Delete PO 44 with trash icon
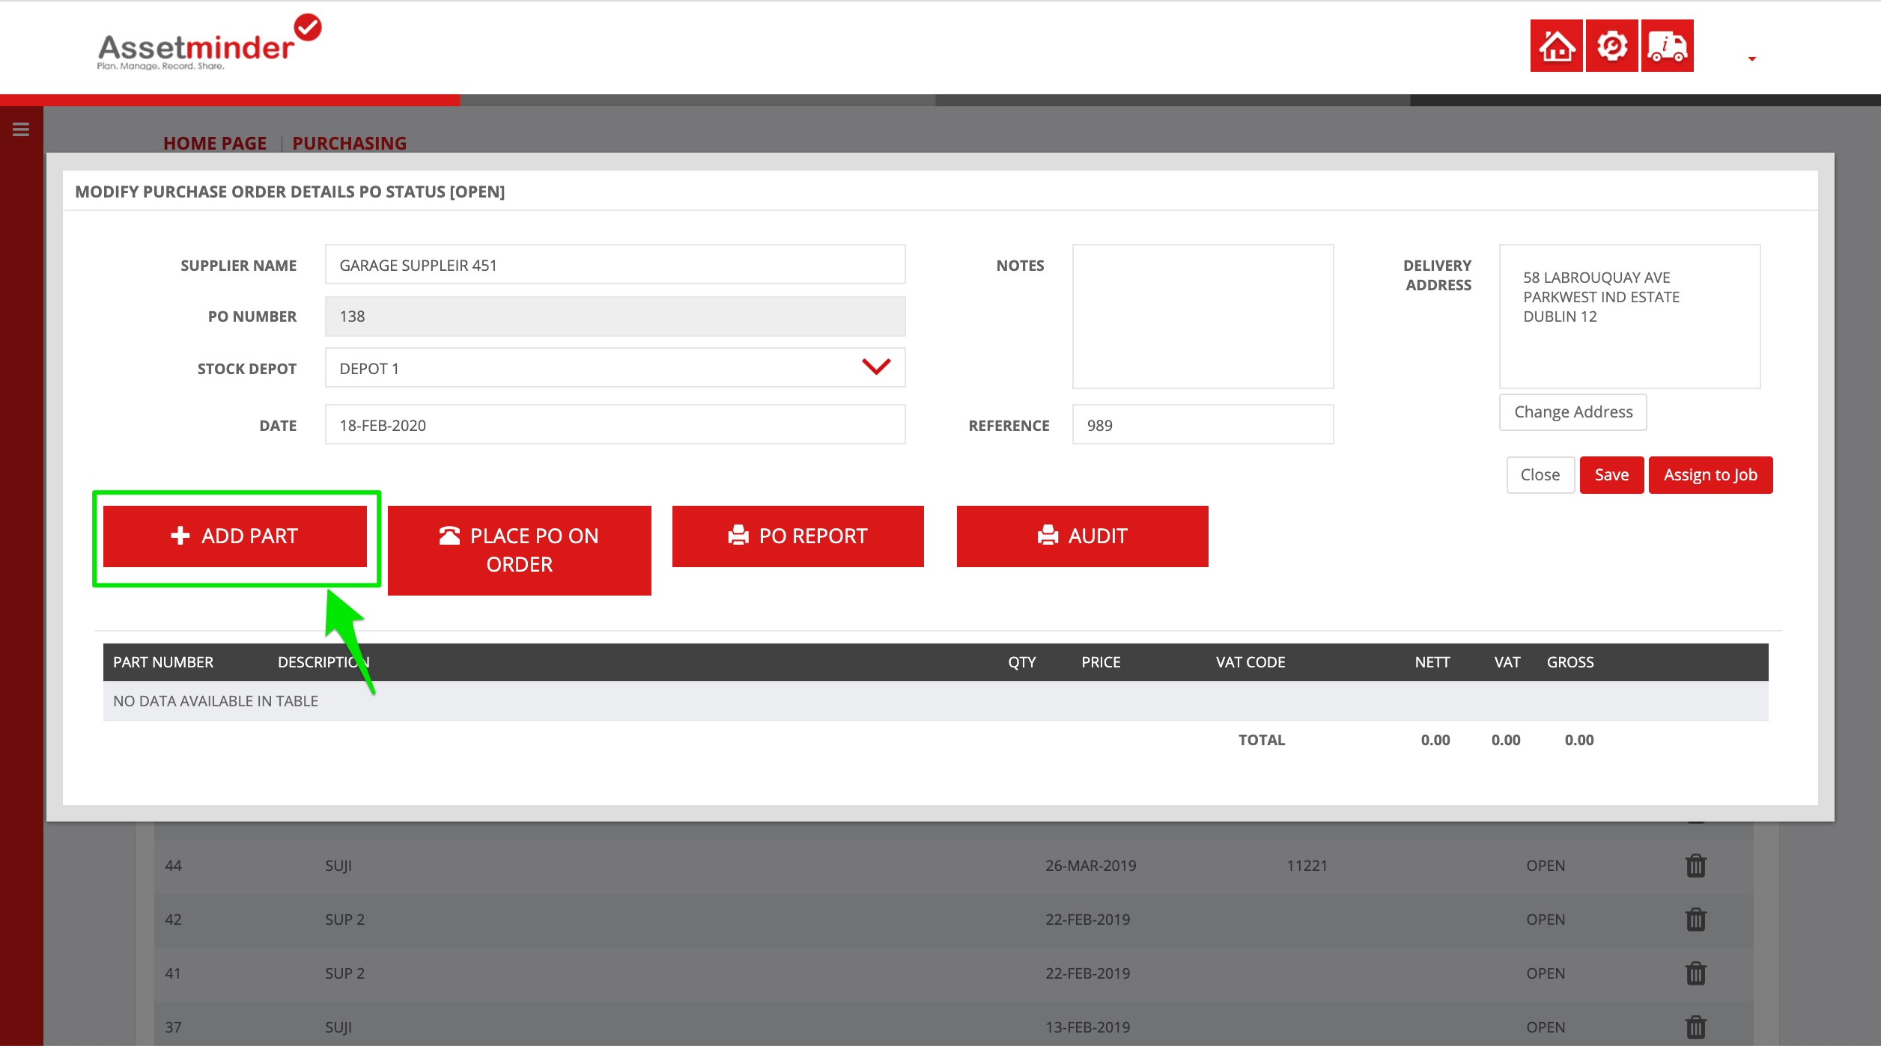This screenshot has height=1046, width=1881. pyautogui.click(x=1695, y=866)
